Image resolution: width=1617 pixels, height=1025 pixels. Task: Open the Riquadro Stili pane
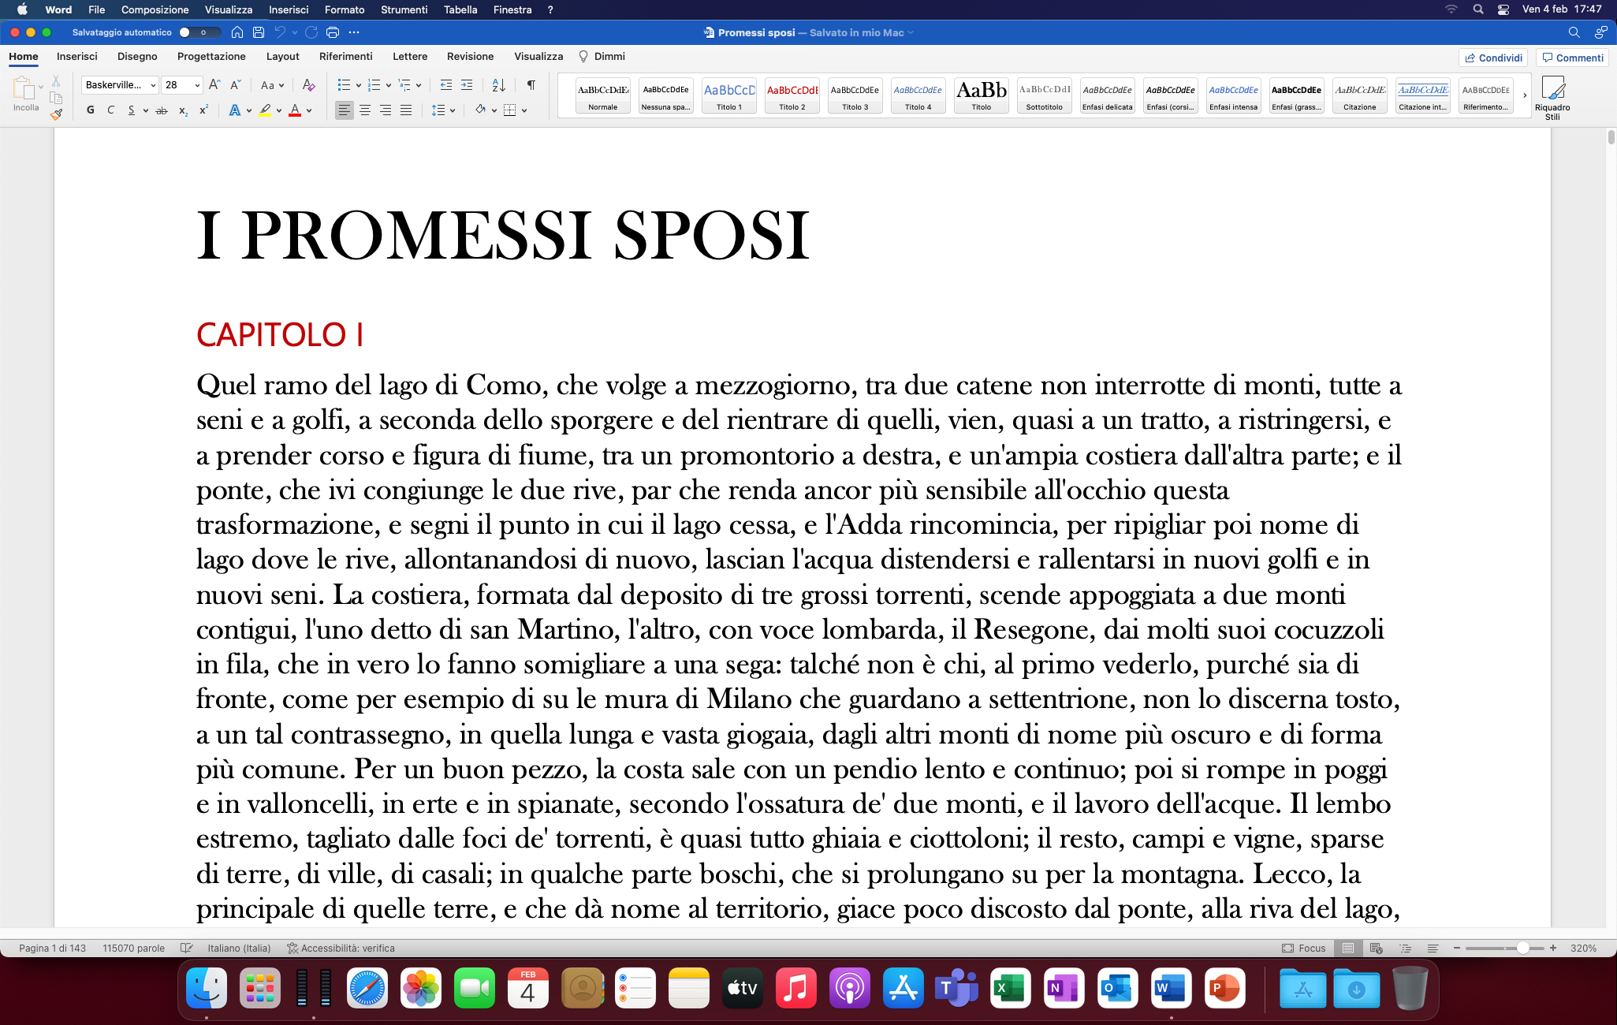tap(1552, 97)
